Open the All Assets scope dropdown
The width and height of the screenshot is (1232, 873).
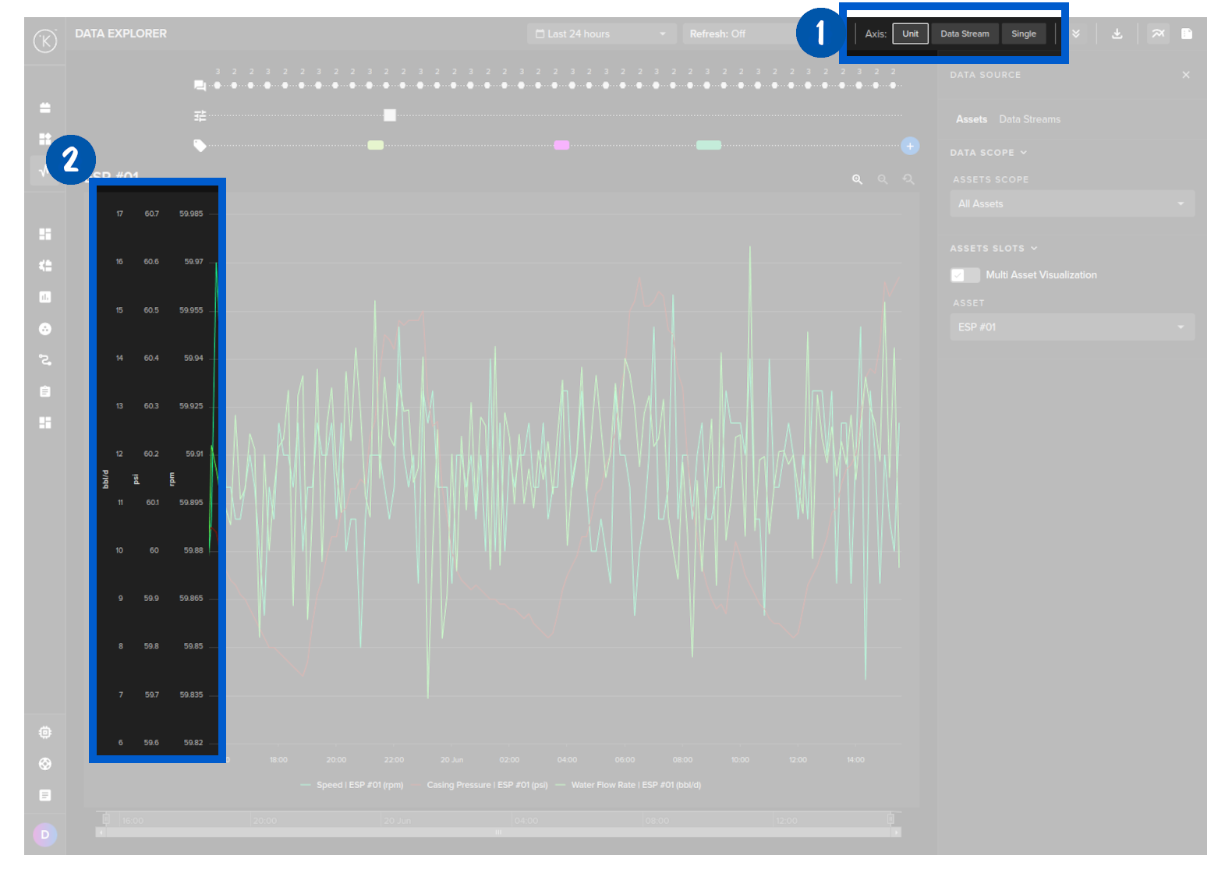(x=1071, y=204)
